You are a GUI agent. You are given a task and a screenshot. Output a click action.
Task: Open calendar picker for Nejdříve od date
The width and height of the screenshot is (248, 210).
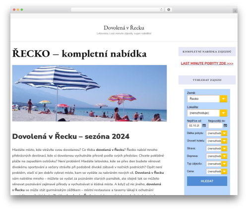[204, 126]
